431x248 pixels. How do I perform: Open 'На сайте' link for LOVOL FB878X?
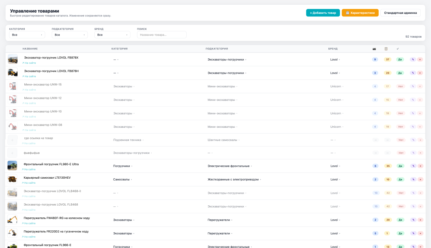pos(29,63)
